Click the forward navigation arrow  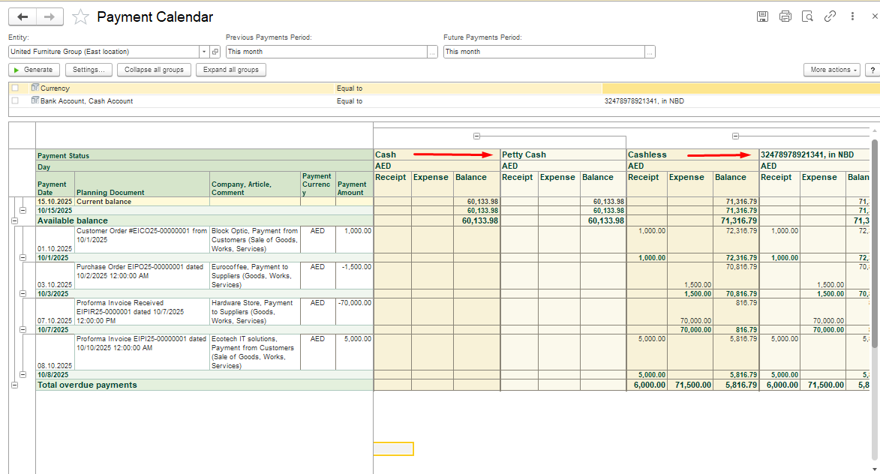pyautogui.click(x=50, y=16)
